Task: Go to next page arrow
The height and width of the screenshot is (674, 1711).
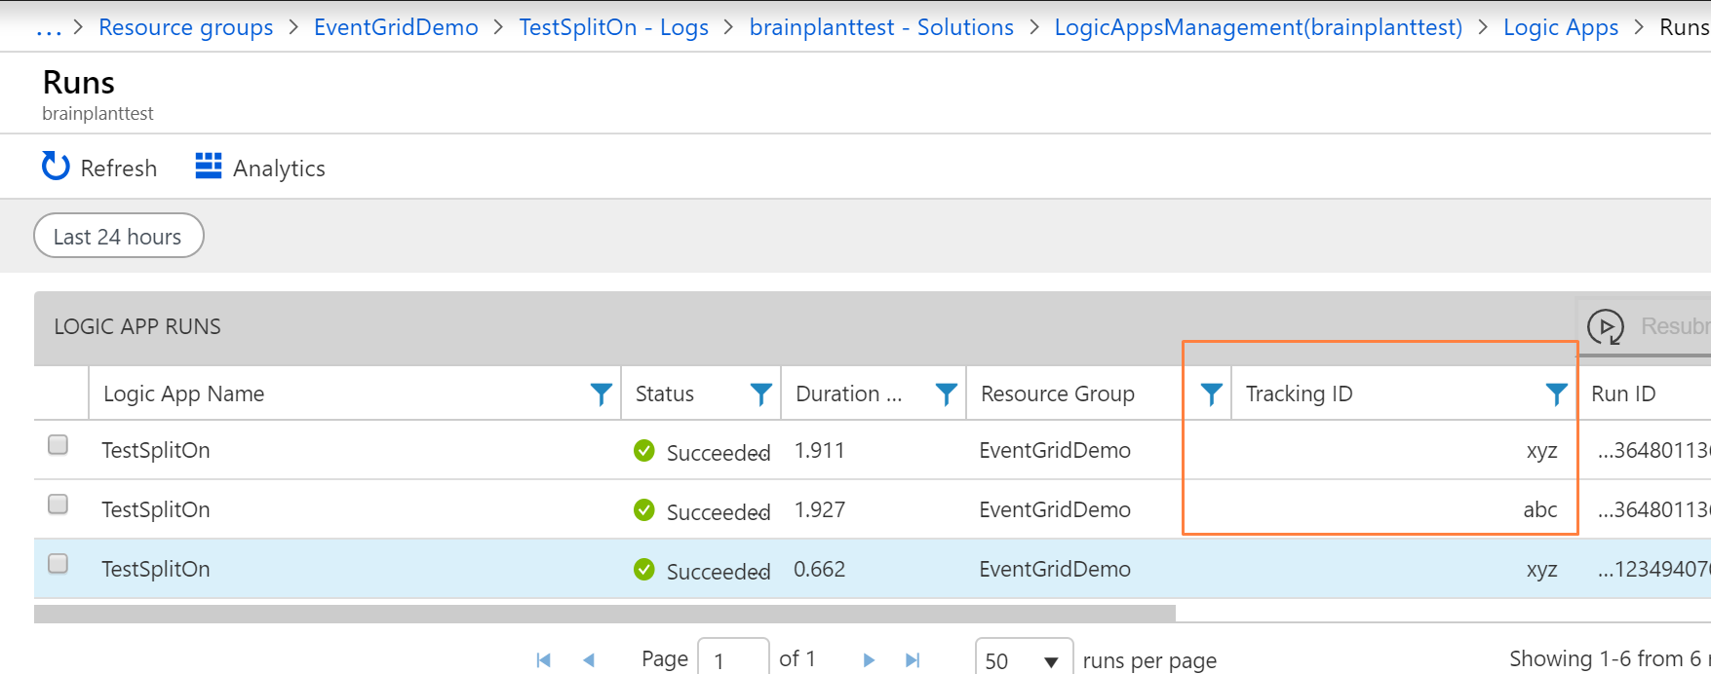Action: 869,660
